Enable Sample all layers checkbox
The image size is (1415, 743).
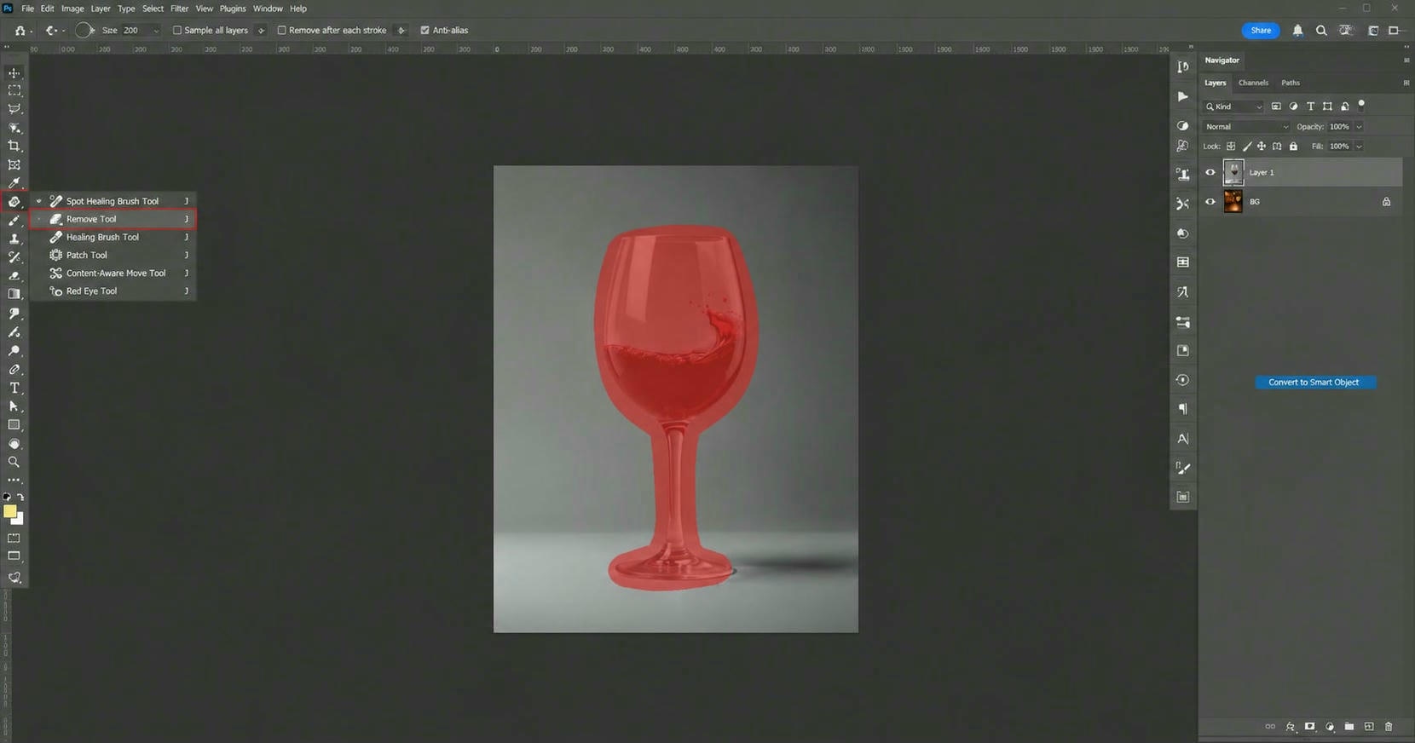click(x=177, y=31)
